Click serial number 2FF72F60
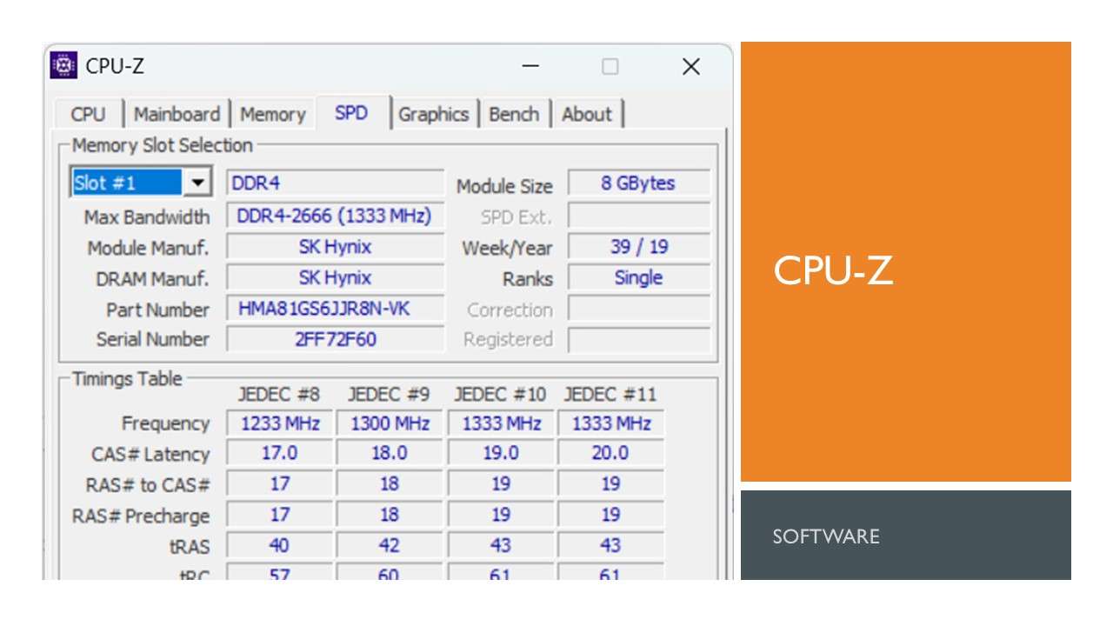This screenshot has height=626, width=1113. (x=336, y=339)
